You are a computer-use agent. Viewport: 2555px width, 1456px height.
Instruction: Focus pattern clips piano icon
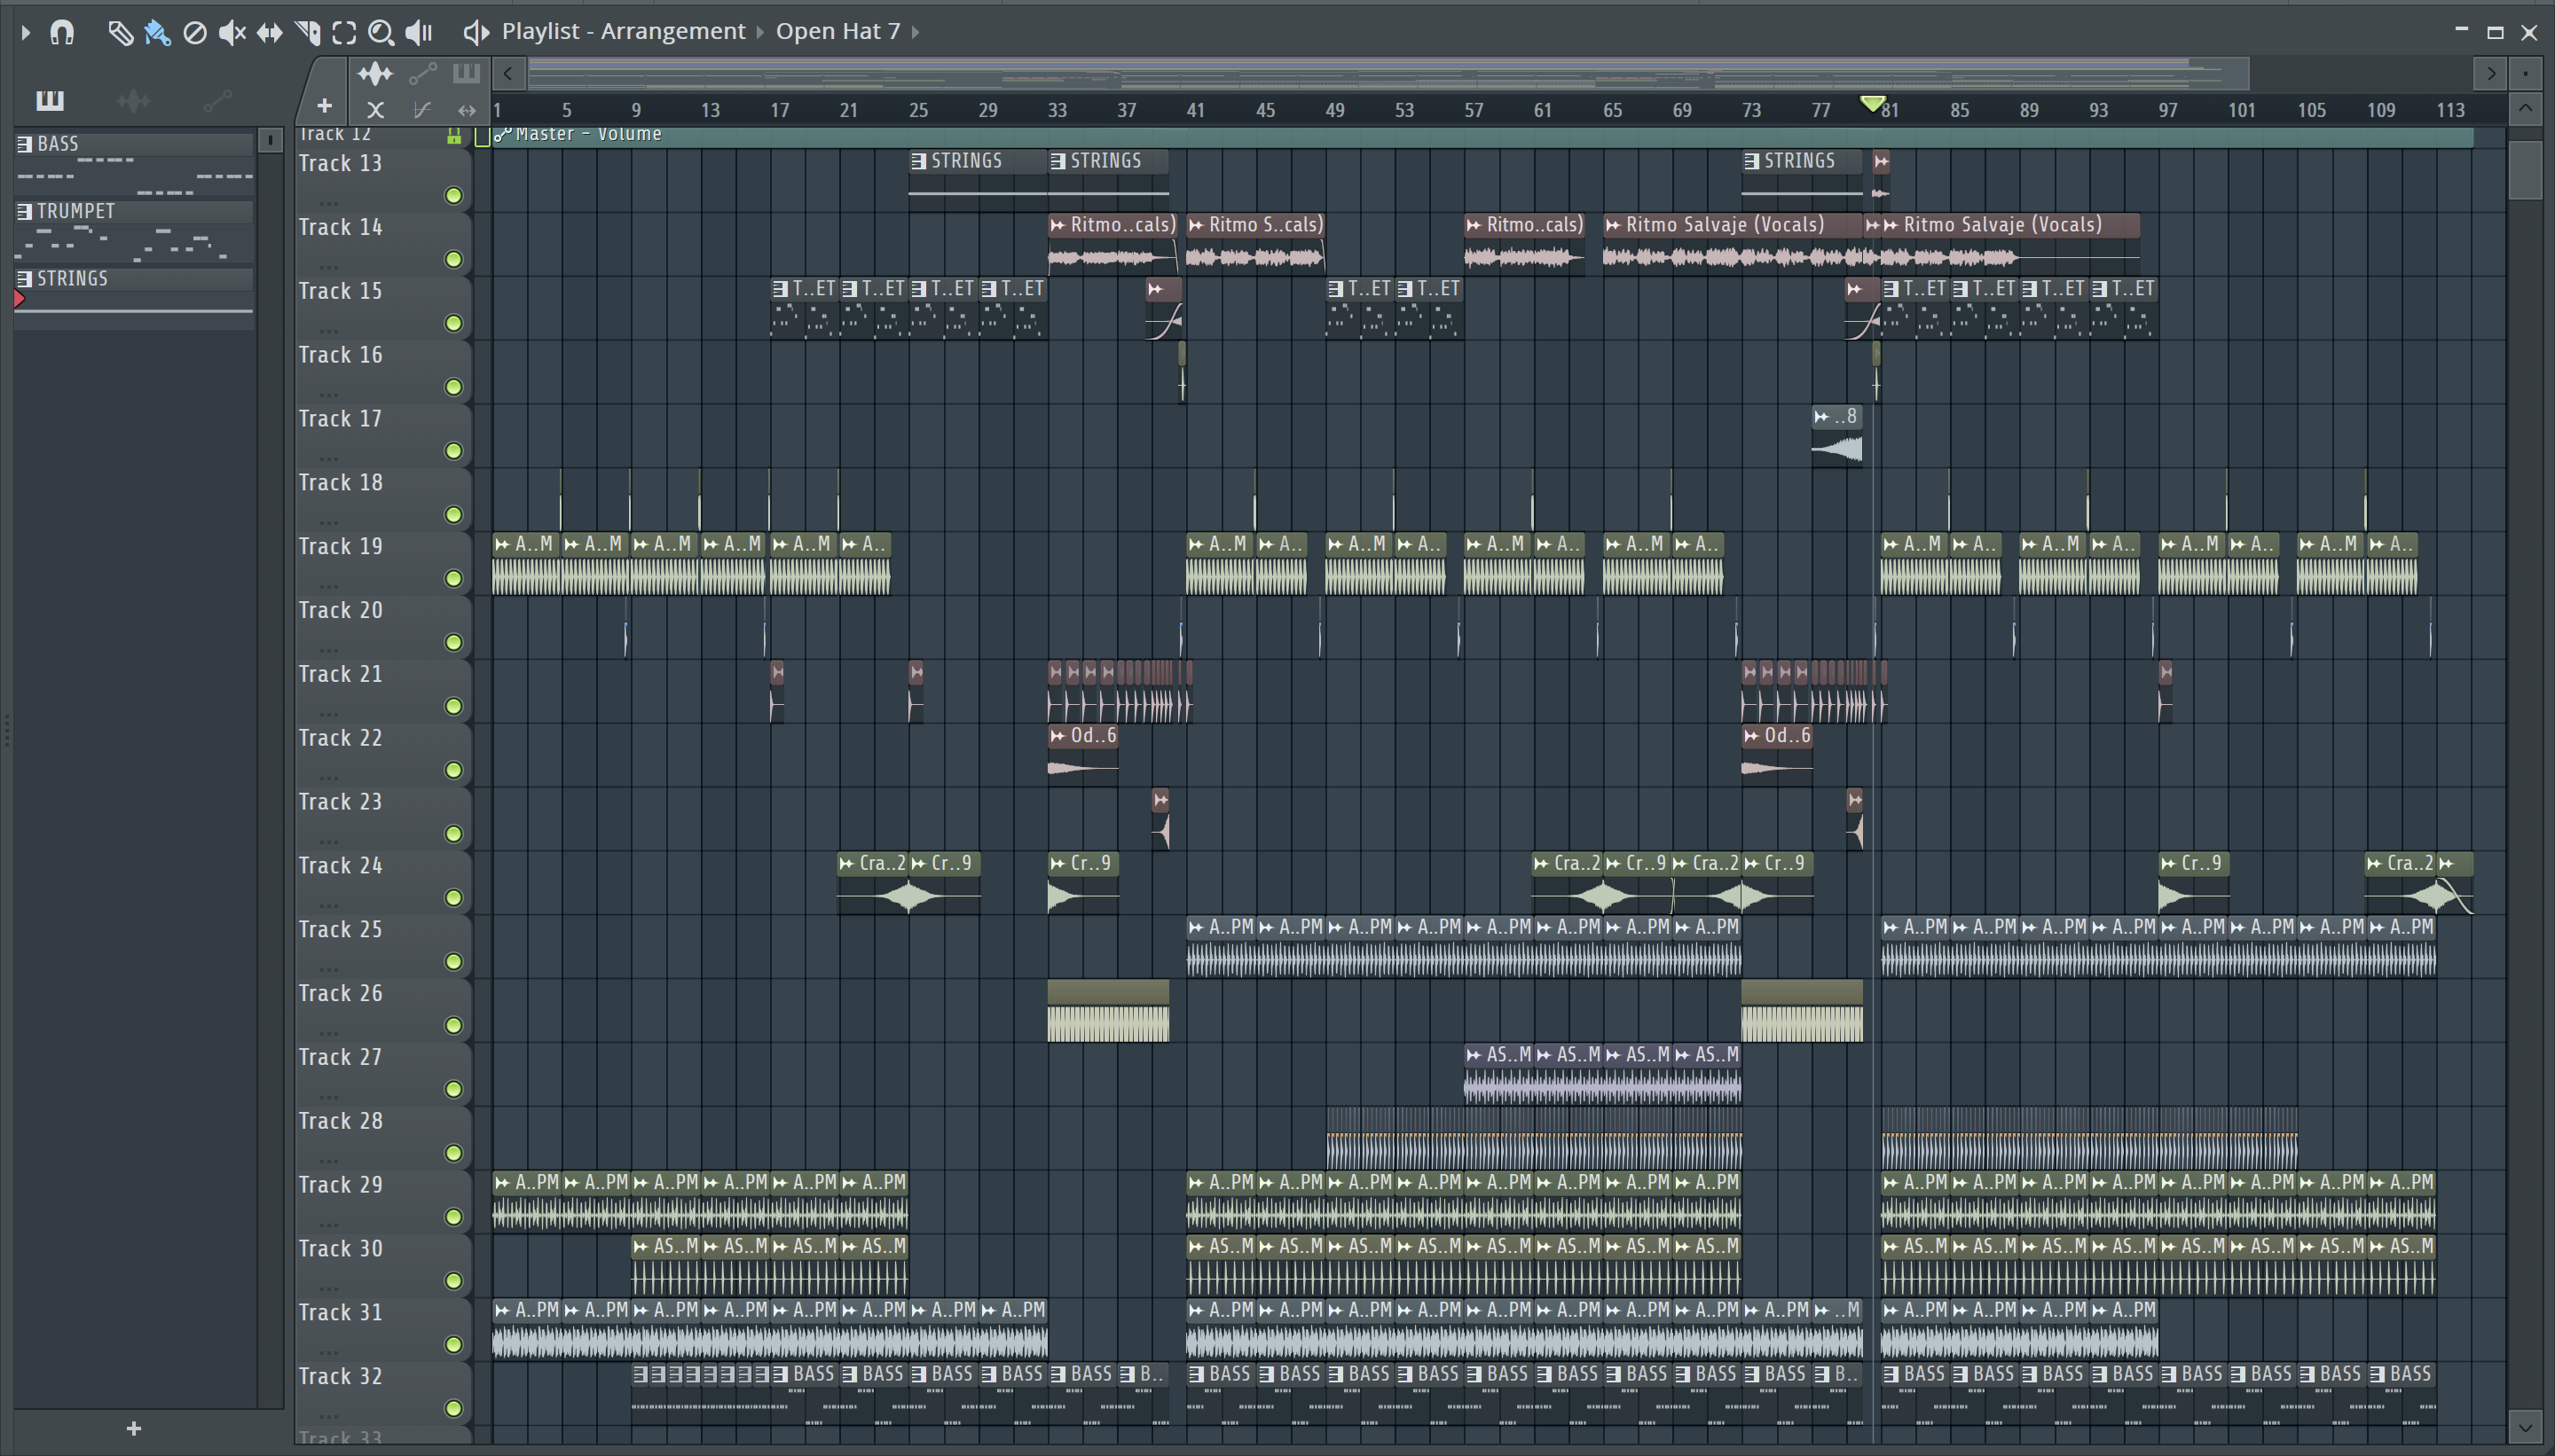pyautogui.click(x=466, y=74)
